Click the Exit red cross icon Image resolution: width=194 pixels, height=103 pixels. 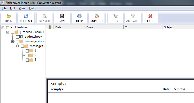coord(150,16)
